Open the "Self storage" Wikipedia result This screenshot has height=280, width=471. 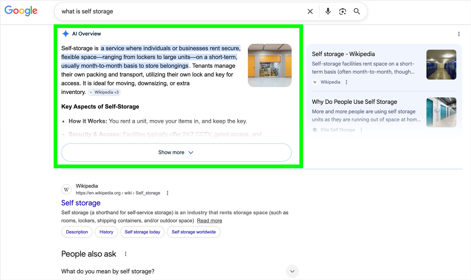pyautogui.click(x=81, y=203)
